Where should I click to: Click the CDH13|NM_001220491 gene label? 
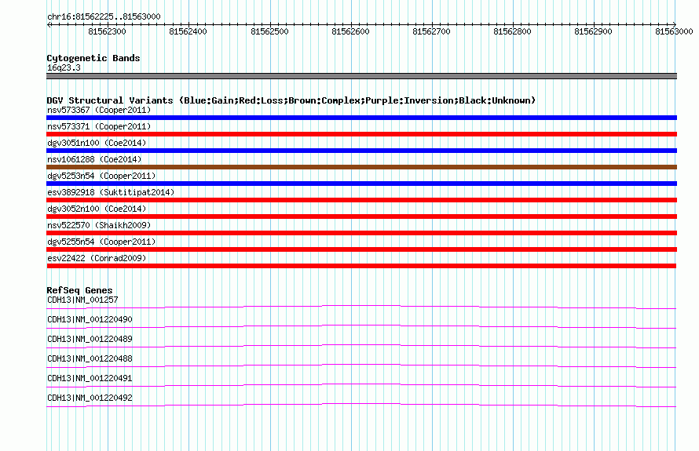coord(90,378)
